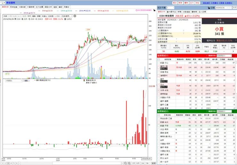Click the pink circle note icon above chart
The height and width of the screenshot is (165, 237).
pos(136,10)
